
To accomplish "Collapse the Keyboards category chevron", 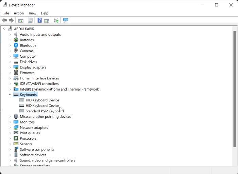I will (10, 95).
